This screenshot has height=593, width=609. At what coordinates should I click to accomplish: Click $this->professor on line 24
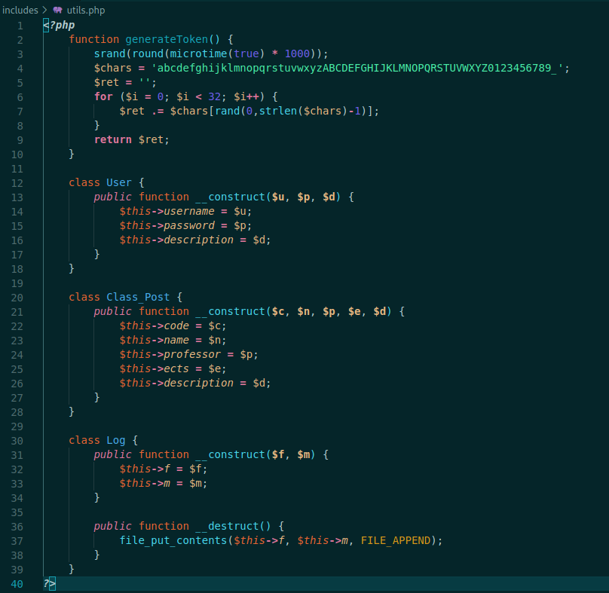[170, 355]
